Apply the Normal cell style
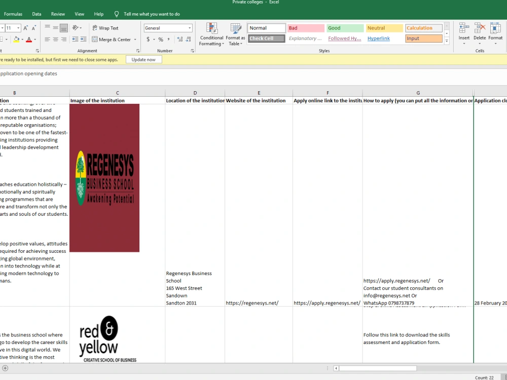 267,28
